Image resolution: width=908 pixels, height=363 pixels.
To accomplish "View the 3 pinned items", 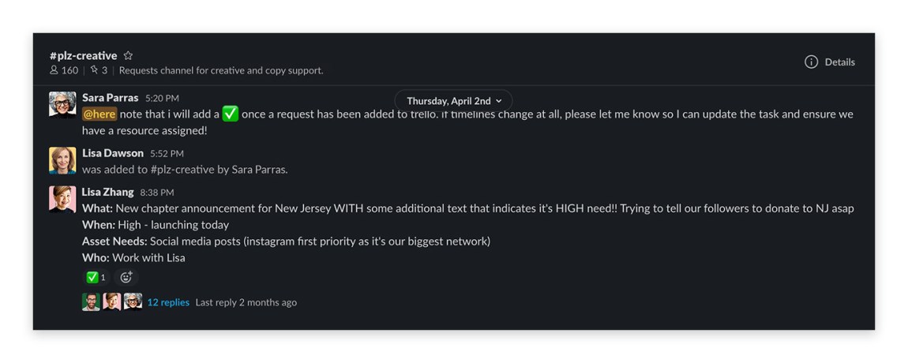I will click(99, 71).
